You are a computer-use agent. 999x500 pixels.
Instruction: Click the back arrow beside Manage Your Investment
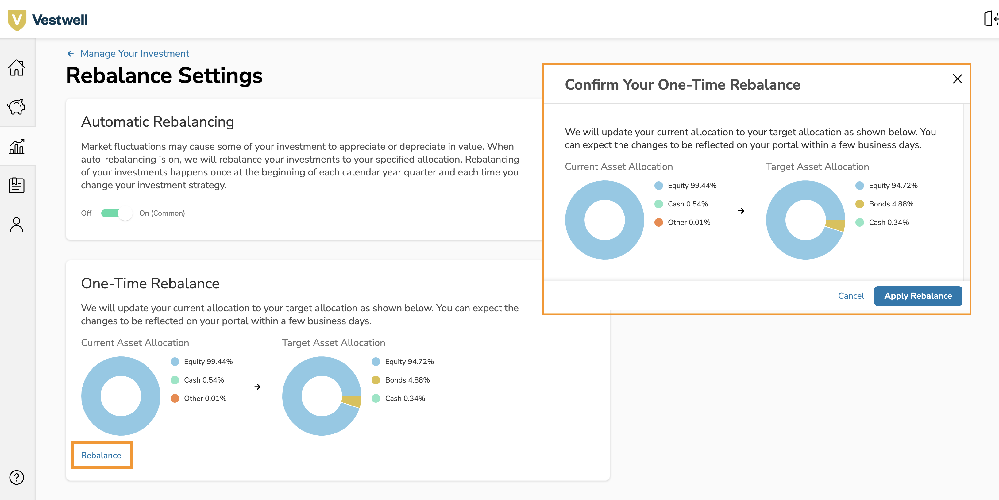pos(70,53)
